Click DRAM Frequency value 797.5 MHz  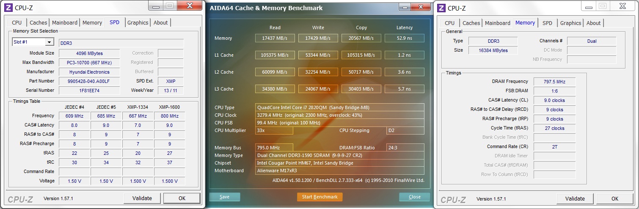point(555,82)
